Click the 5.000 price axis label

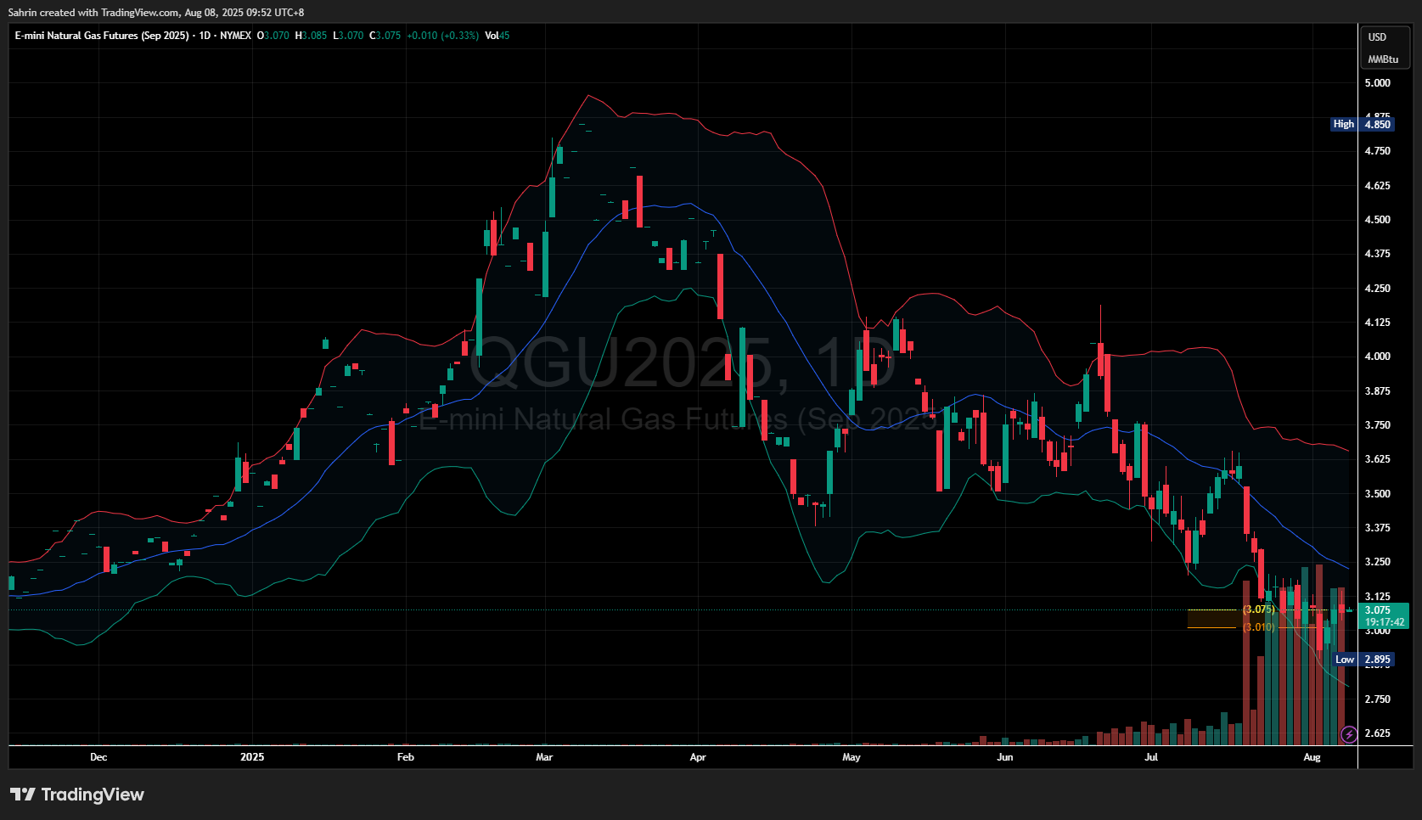coord(1377,83)
